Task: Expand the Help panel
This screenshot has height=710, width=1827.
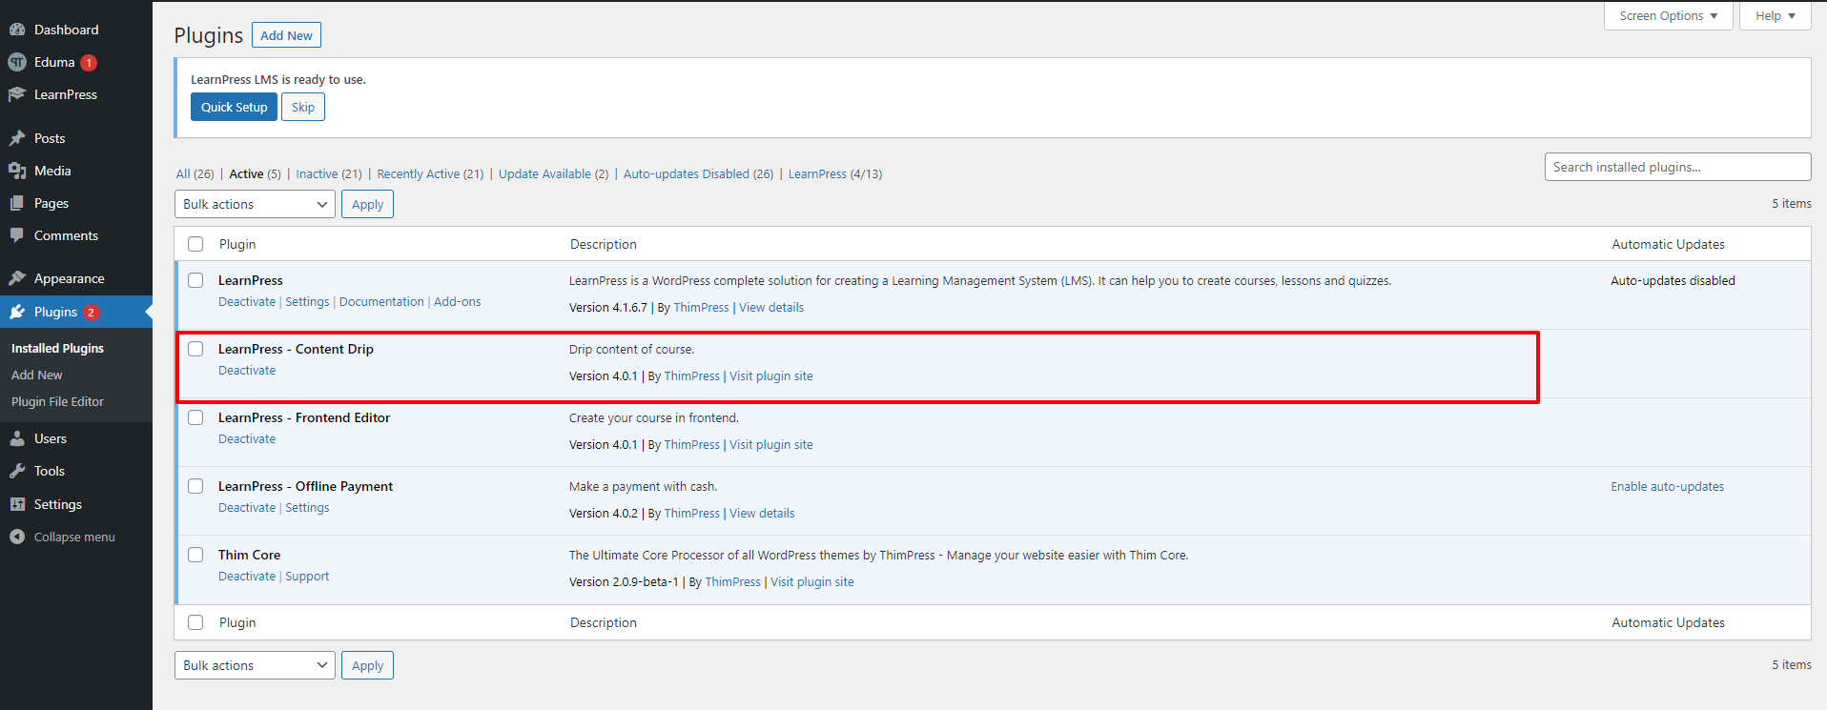Action: coord(1775,16)
